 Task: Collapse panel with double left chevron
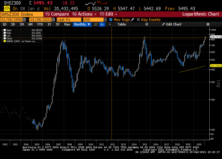[147, 24]
